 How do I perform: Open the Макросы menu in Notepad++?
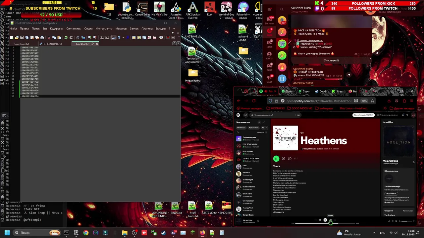pos(121,29)
